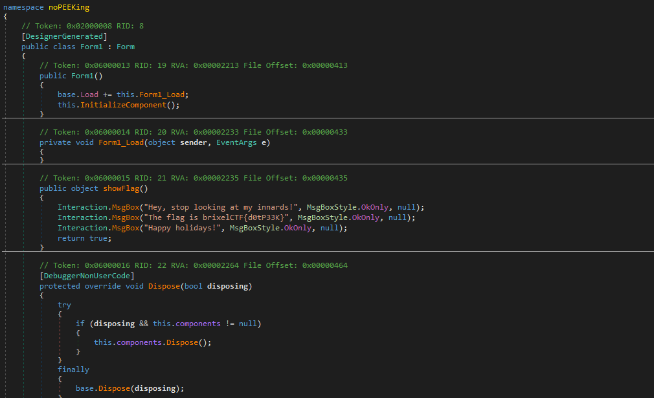Screen dimensions: 654x398
Task: Click the EventArgs parameter type
Action: pos(237,142)
